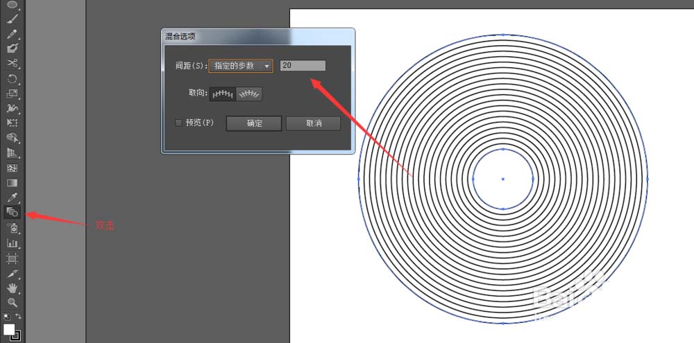
Task: Click the 混合选项 dialog title bar
Action: (258, 37)
